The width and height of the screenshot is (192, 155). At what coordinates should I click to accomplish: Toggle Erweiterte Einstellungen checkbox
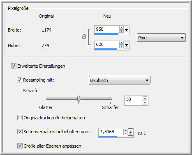tap(14, 66)
